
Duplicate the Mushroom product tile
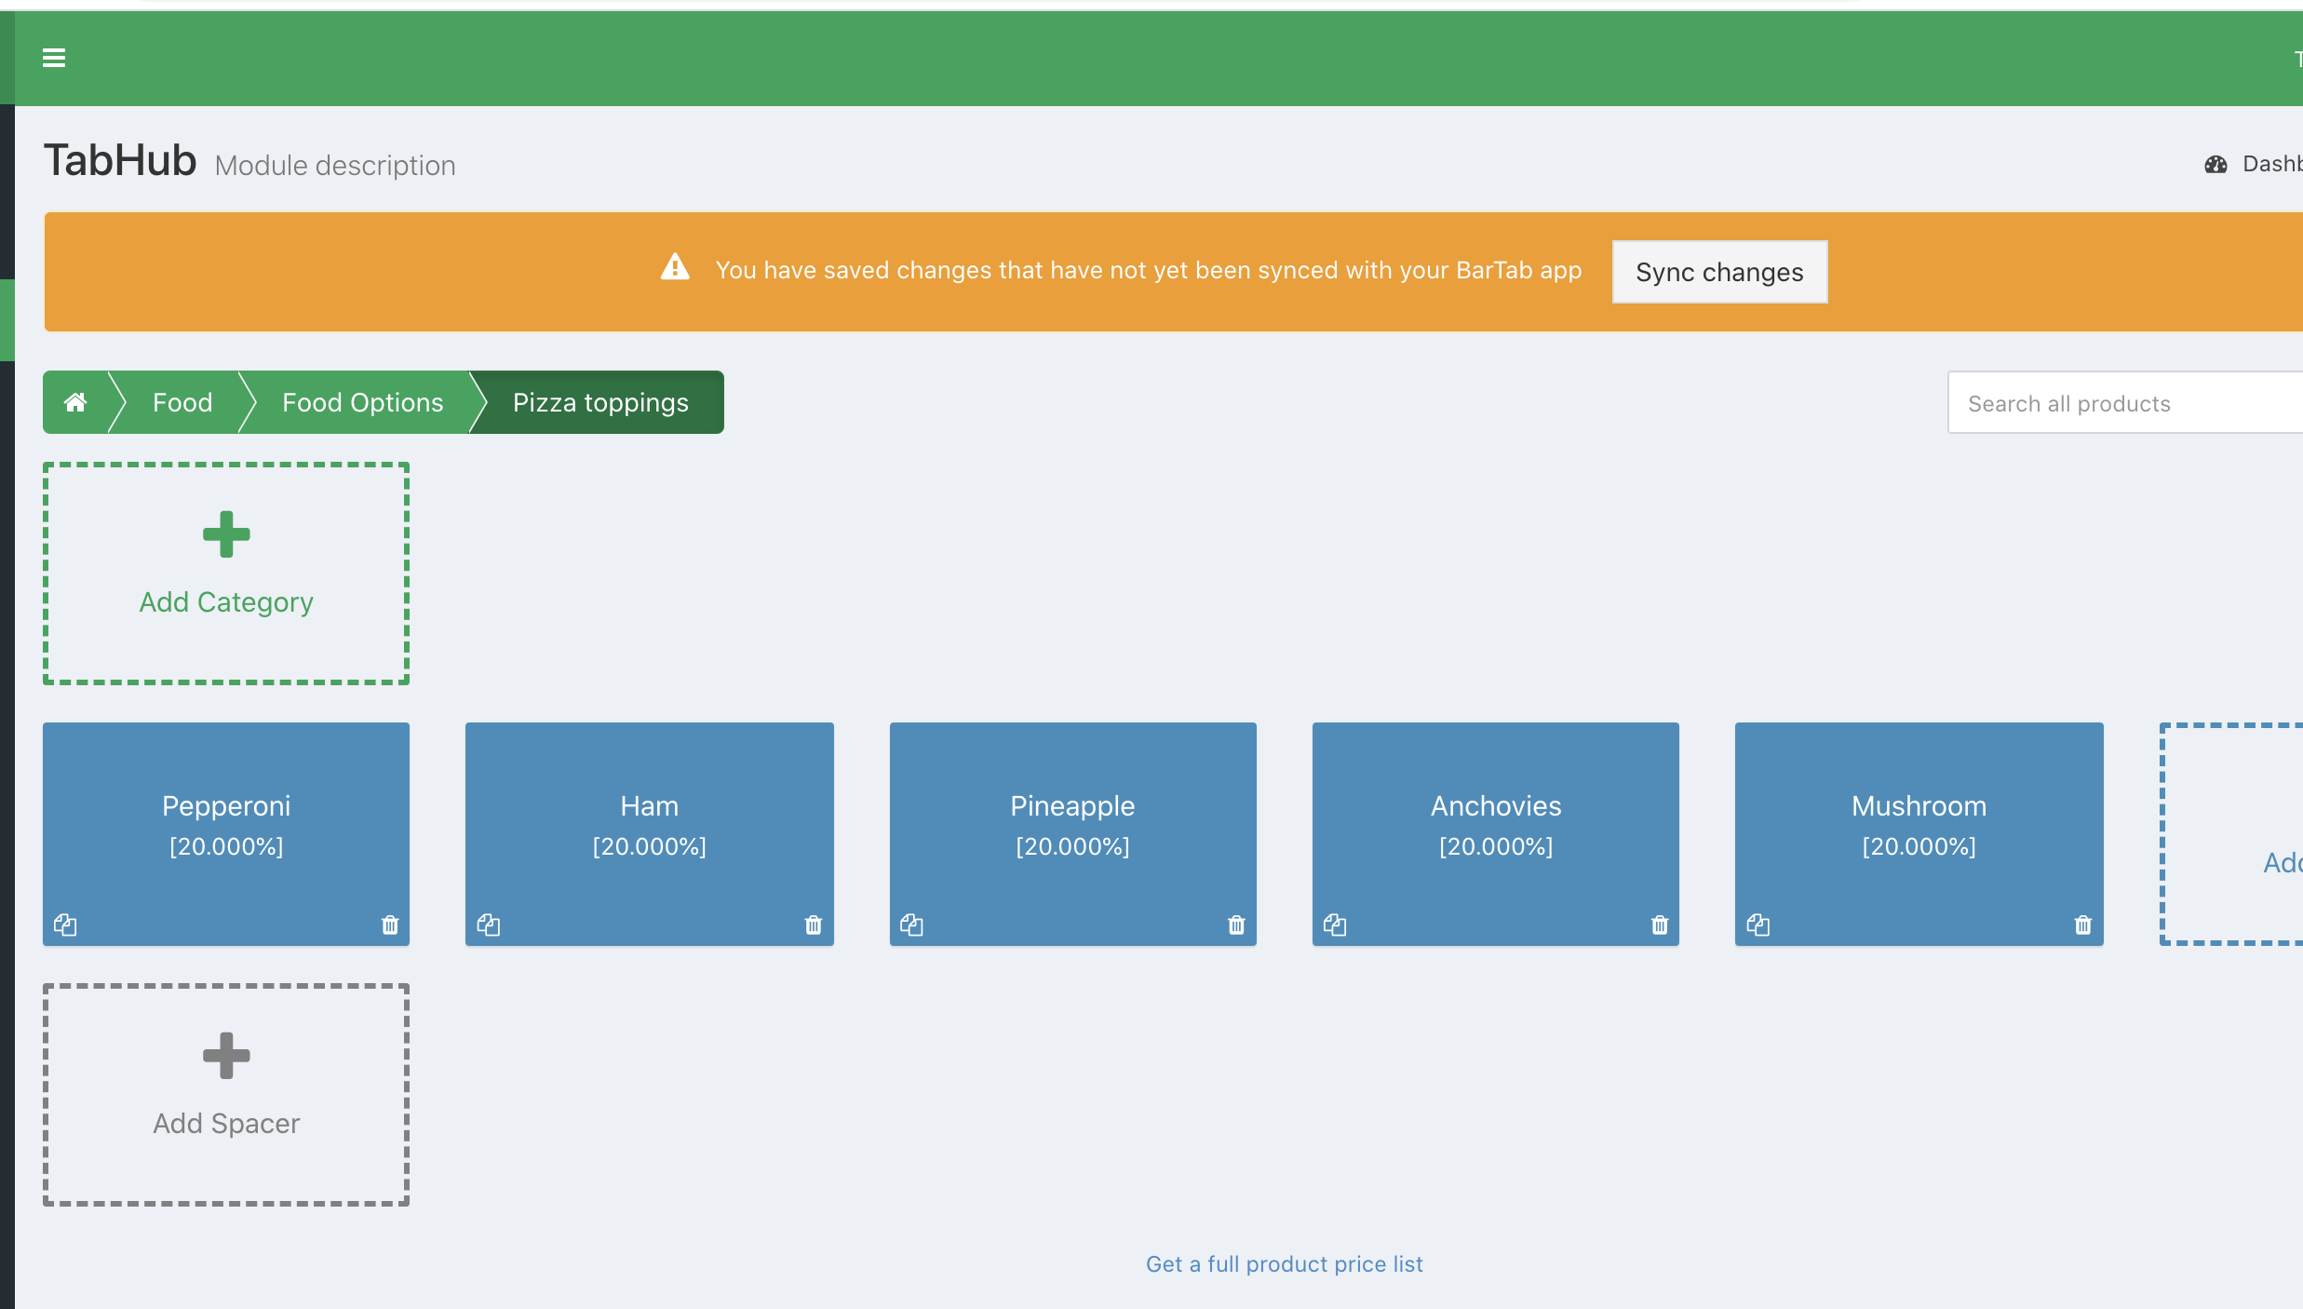point(1758,924)
